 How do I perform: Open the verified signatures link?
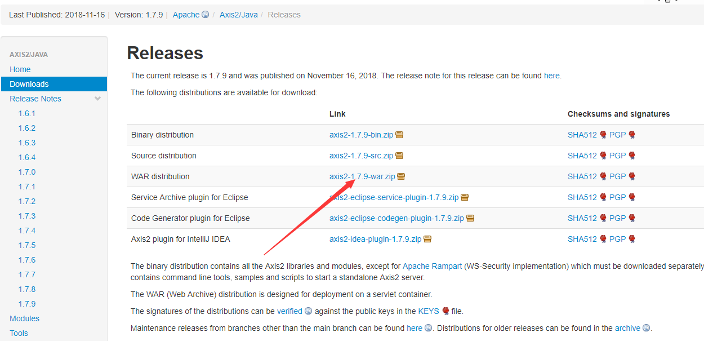[x=289, y=311]
